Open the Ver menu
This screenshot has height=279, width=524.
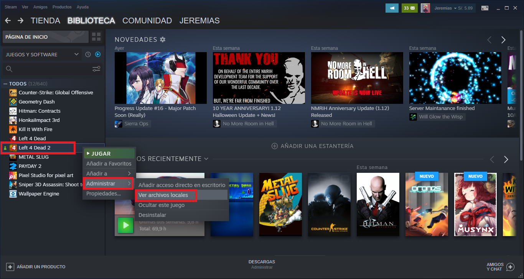coord(25,7)
